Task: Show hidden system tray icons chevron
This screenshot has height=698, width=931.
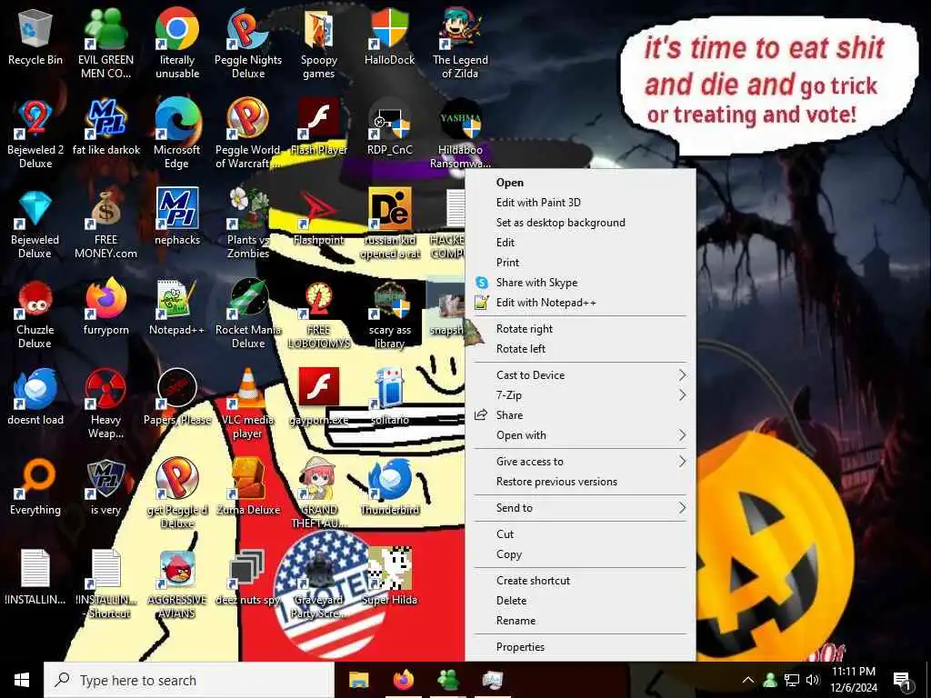Action: coord(748,680)
